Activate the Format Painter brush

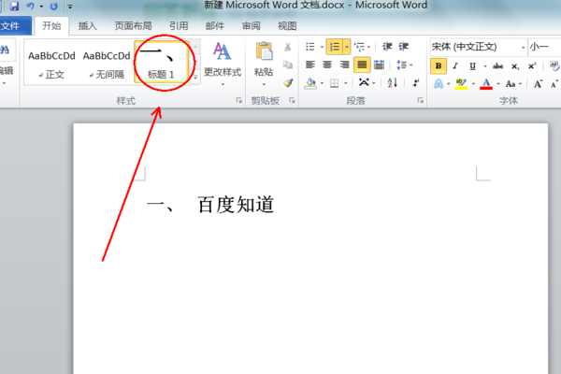pyautogui.click(x=288, y=83)
